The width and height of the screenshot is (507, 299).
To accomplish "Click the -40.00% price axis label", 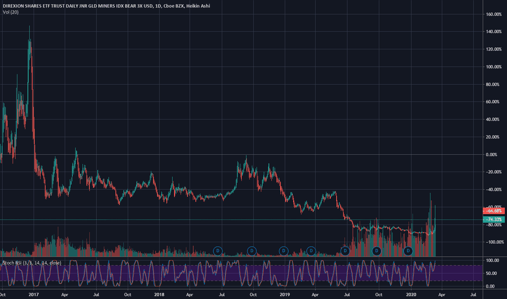I will (494, 189).
